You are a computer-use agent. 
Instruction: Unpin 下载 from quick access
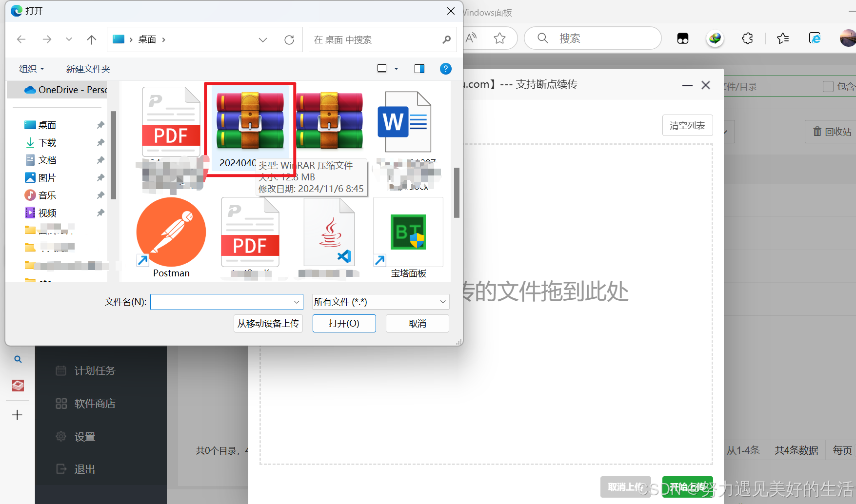(x=100, y=143)
